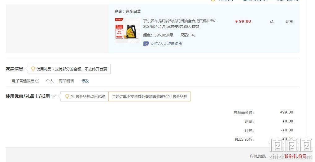Screen dimensions: 315x162
Task: Click the gift card invoice notice text
Action: (72, 69)
